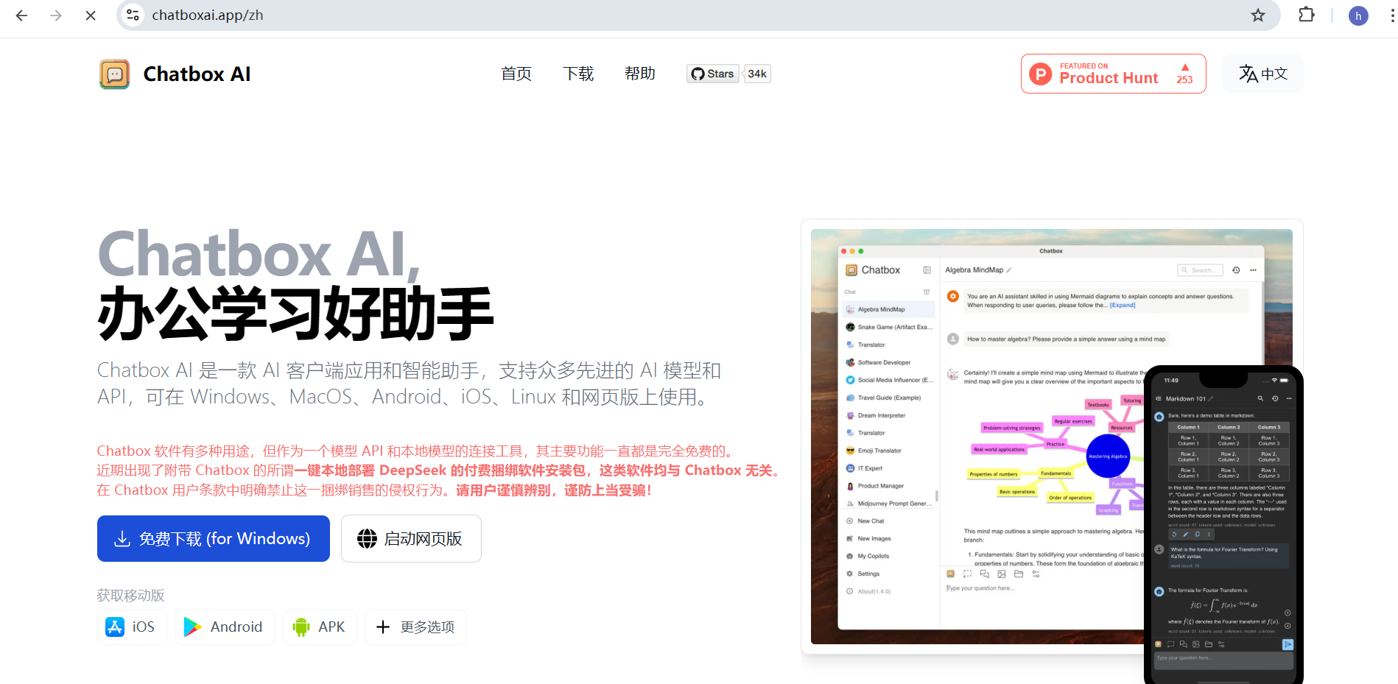Viewport: 1398px width, 684px height.
Task: Open the browser extensions puzzle icon
Action: point(1307,15)
